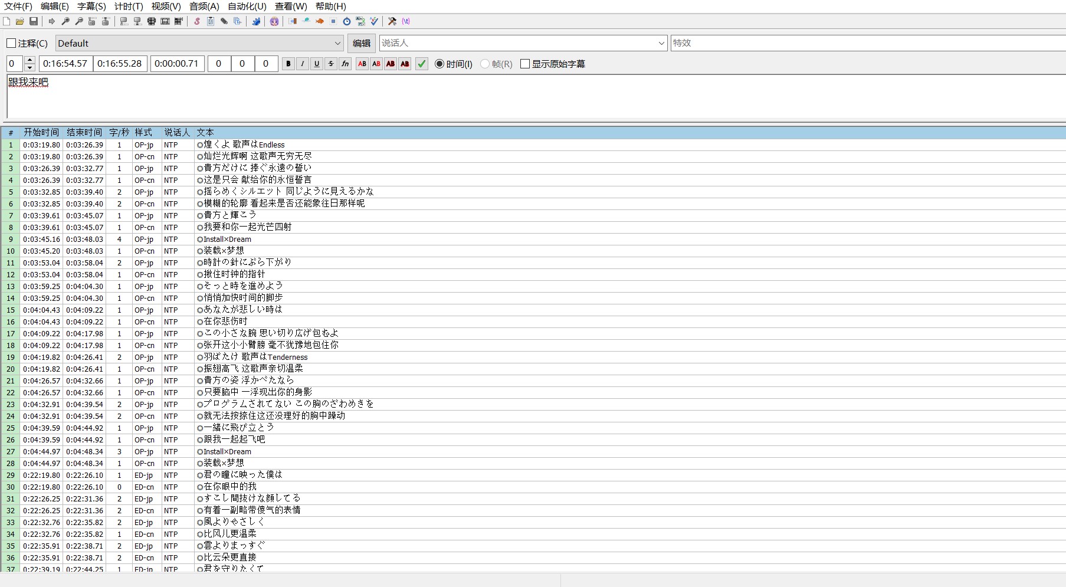Zoom video in with the magnifier plus icon
This screenshot has height=587, width=1066.
click(x=65, y=21)
